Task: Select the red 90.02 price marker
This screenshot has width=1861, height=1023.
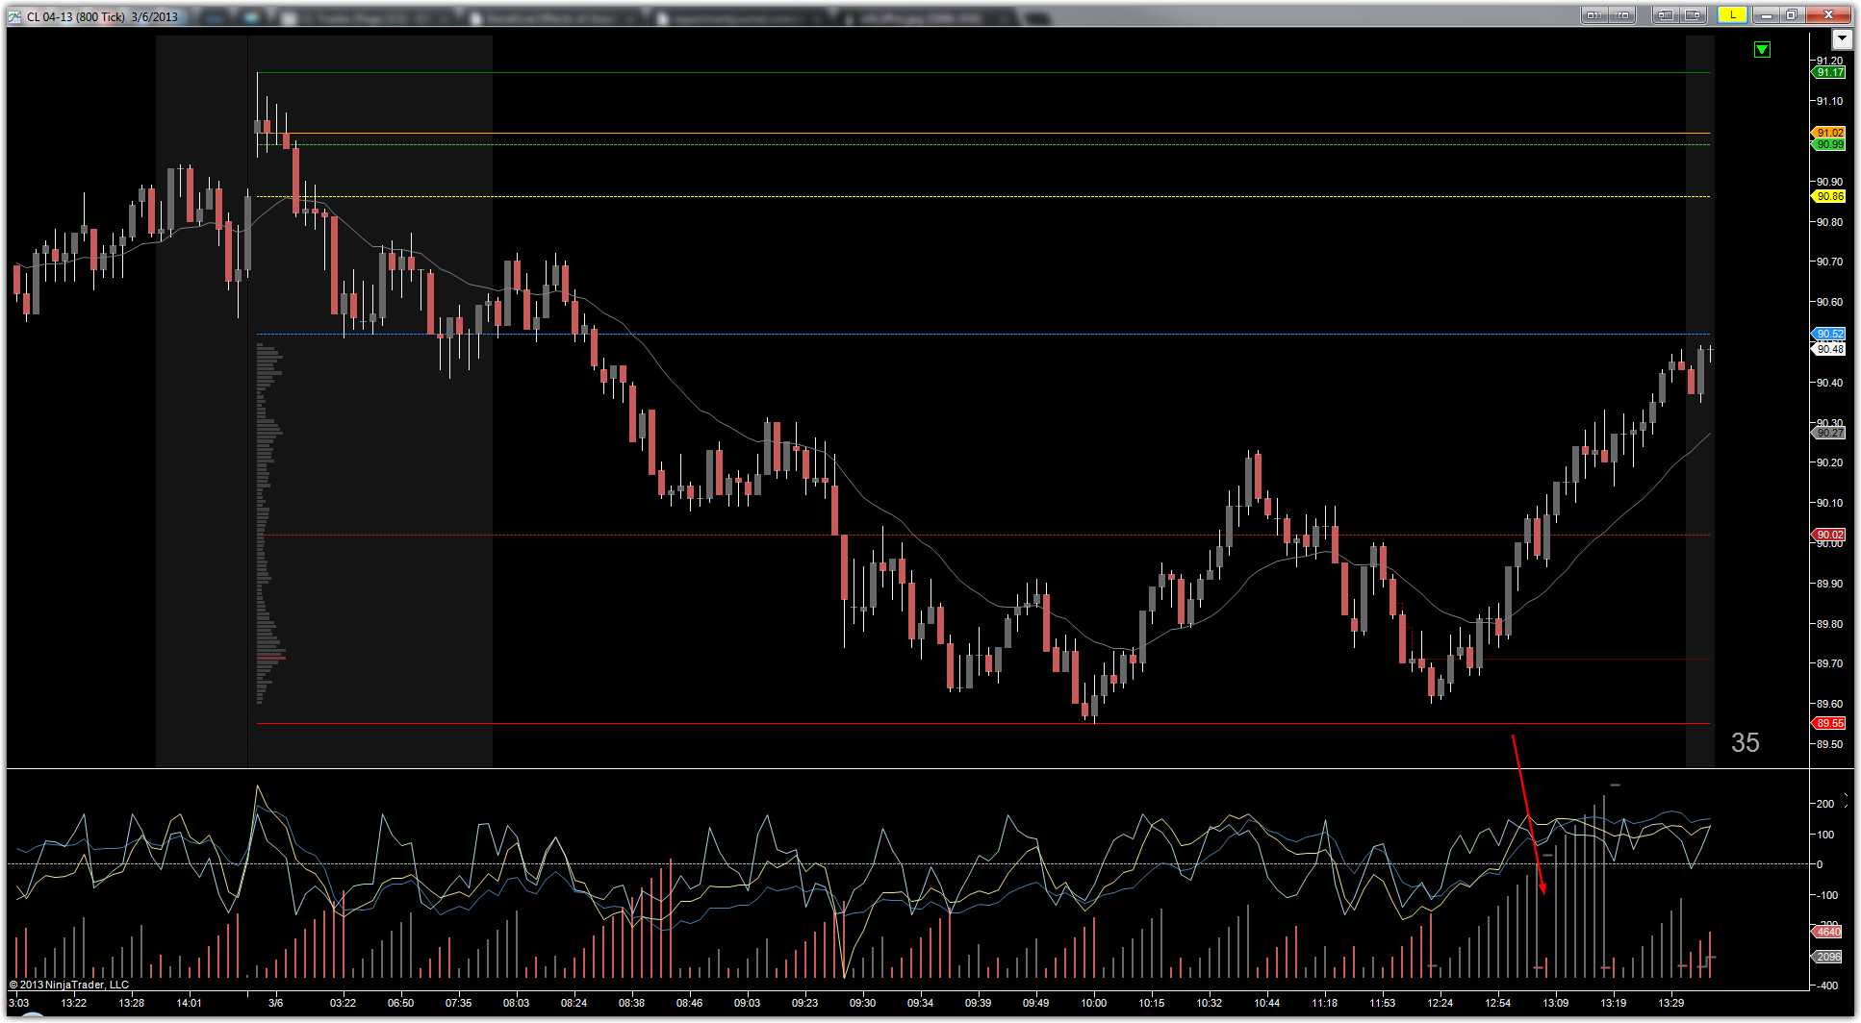Action: [1830, 535]
